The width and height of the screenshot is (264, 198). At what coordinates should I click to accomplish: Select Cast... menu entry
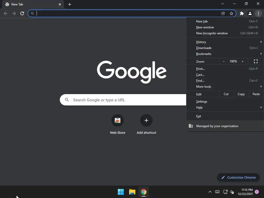pyautogui.click(x=225, y=75)
